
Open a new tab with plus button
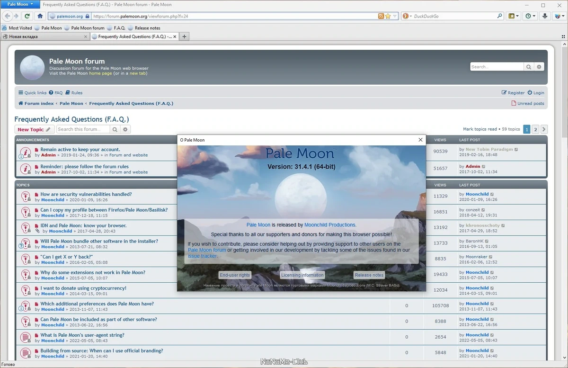pos(185,36)
